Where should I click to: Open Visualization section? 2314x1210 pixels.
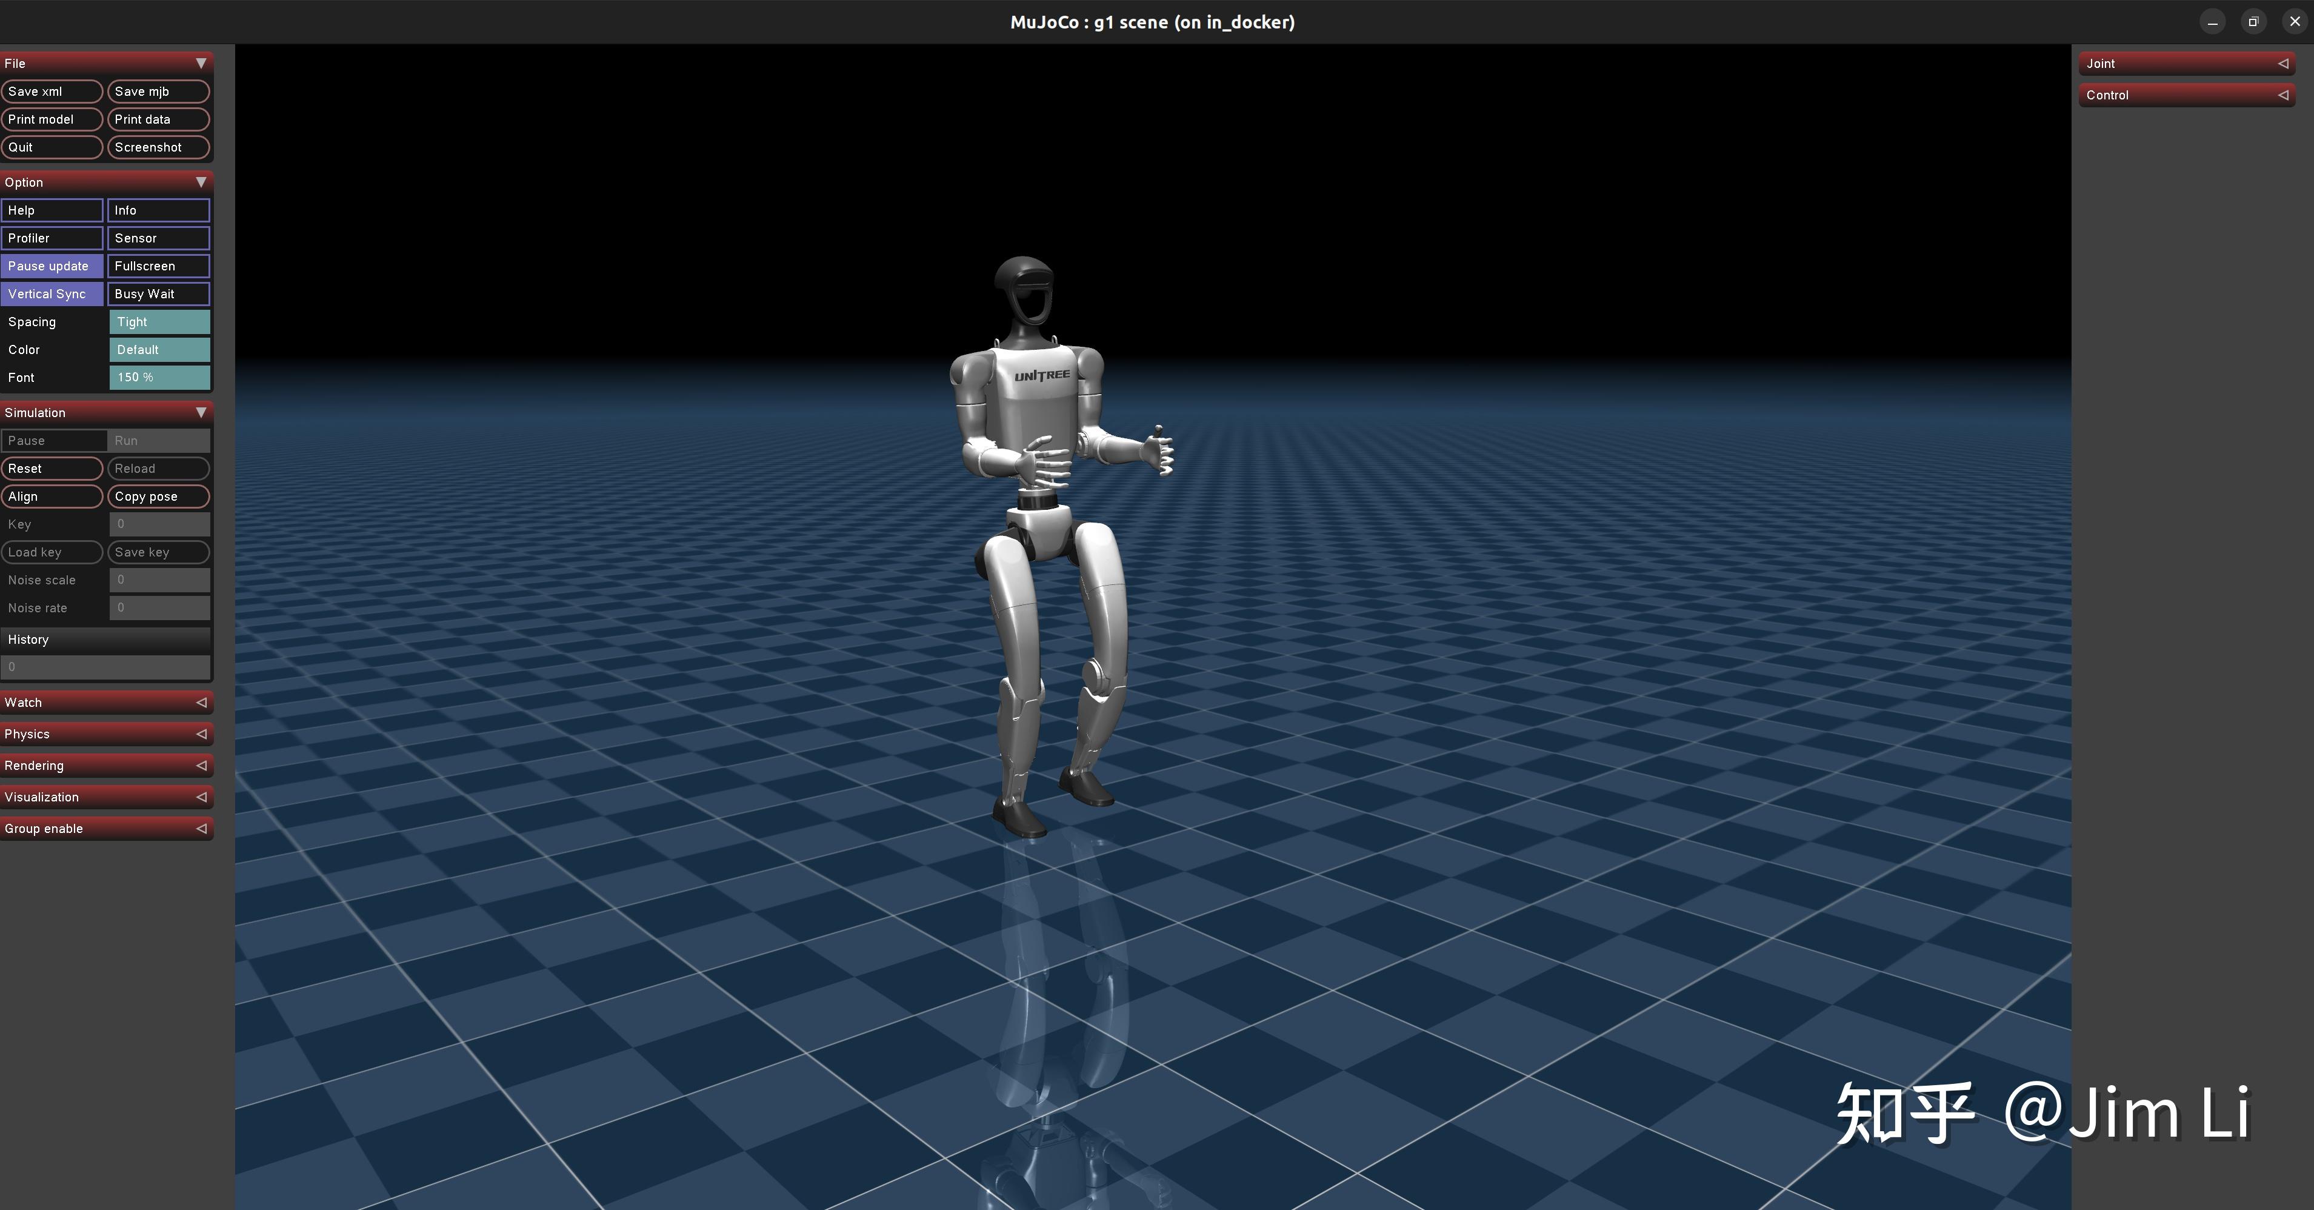pos(106,797)
